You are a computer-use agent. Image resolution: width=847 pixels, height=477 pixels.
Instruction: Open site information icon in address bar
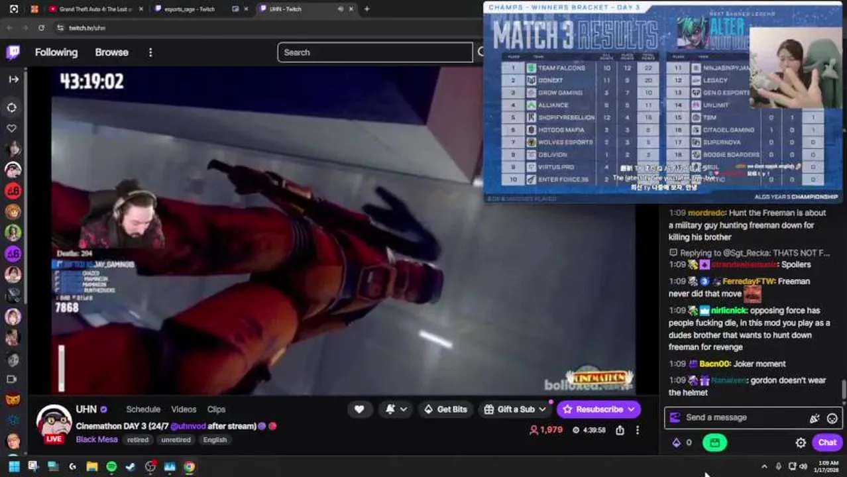coord(60,28)
